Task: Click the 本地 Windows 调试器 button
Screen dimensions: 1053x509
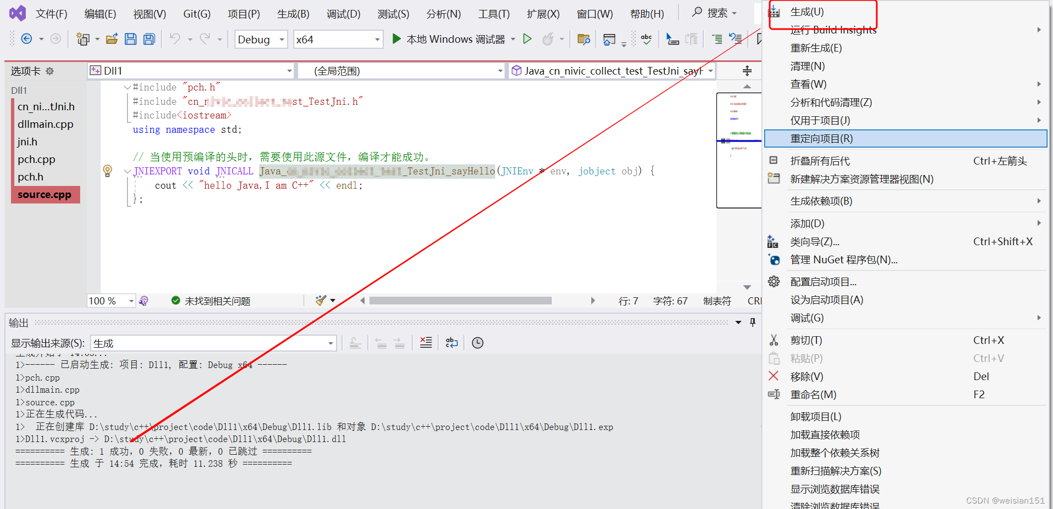Action: tap(450, 39)
